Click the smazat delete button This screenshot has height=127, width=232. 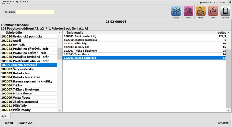tap(223, 123)
